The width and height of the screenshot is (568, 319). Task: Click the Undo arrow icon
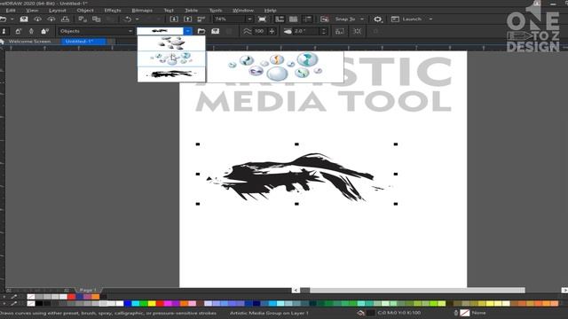click(x=128, y=19)
